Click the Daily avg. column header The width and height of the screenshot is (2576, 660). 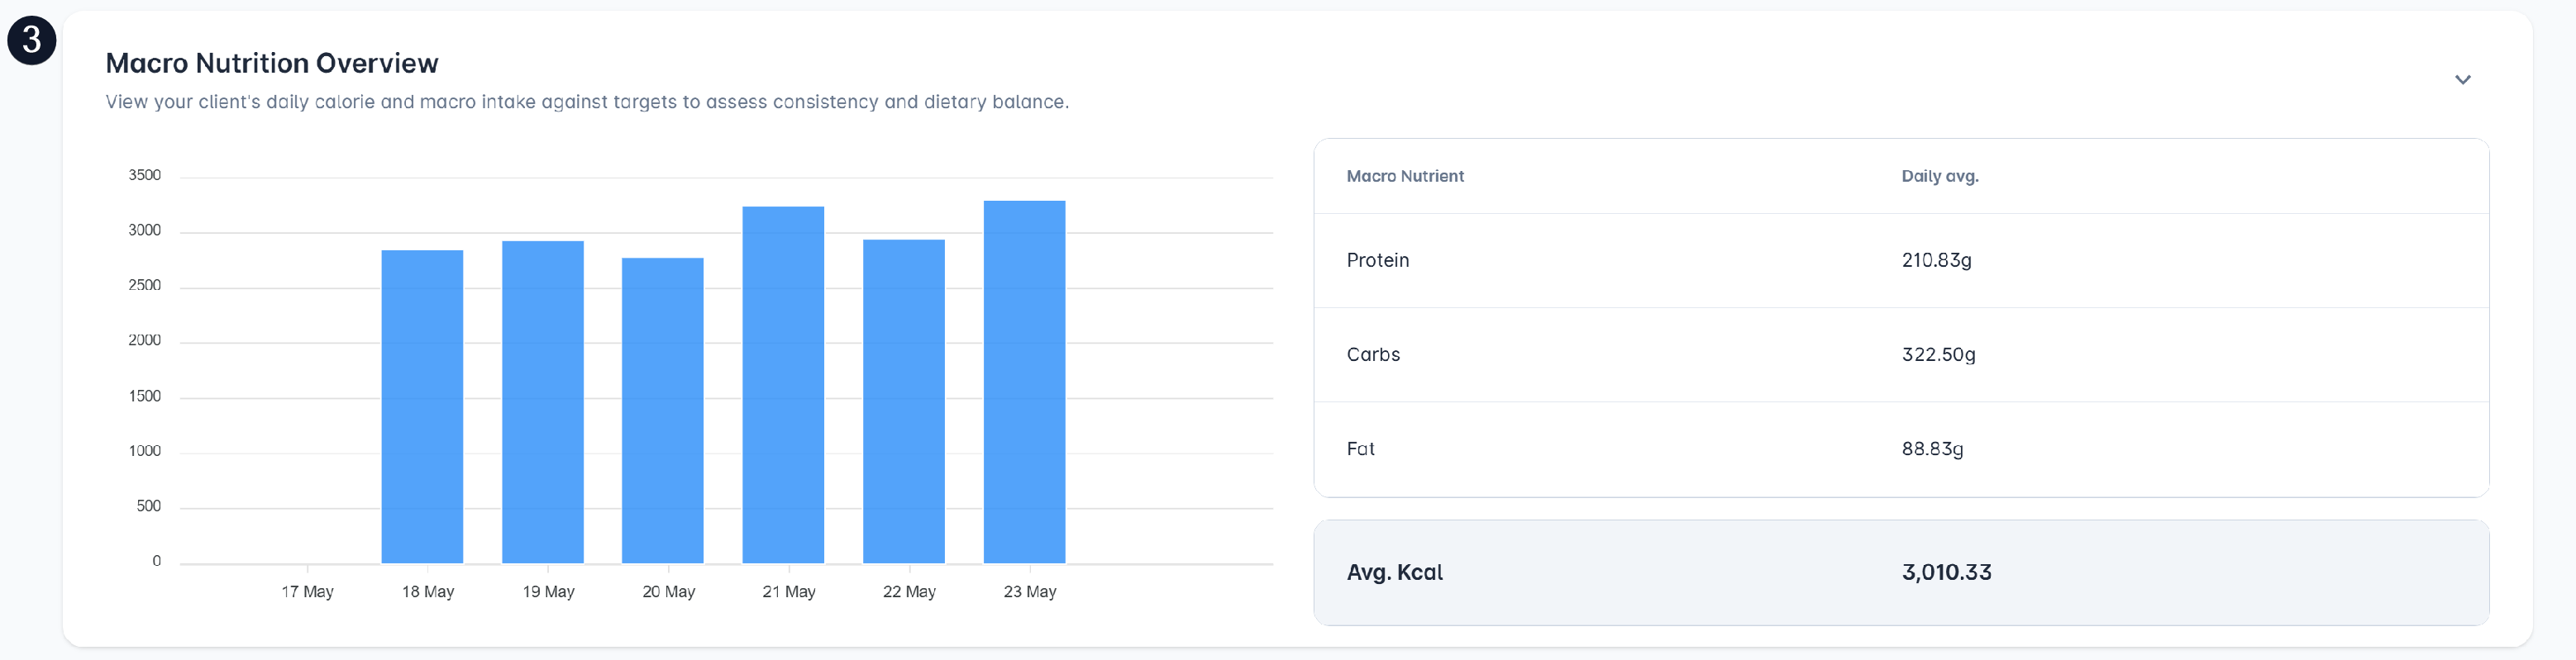click(1939, 177)
